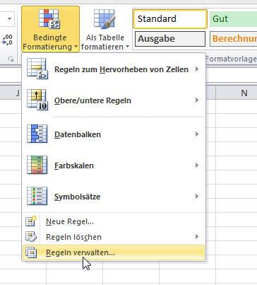Select the Regeln zum Hervorheben von Zellen icon

(37, 69)
